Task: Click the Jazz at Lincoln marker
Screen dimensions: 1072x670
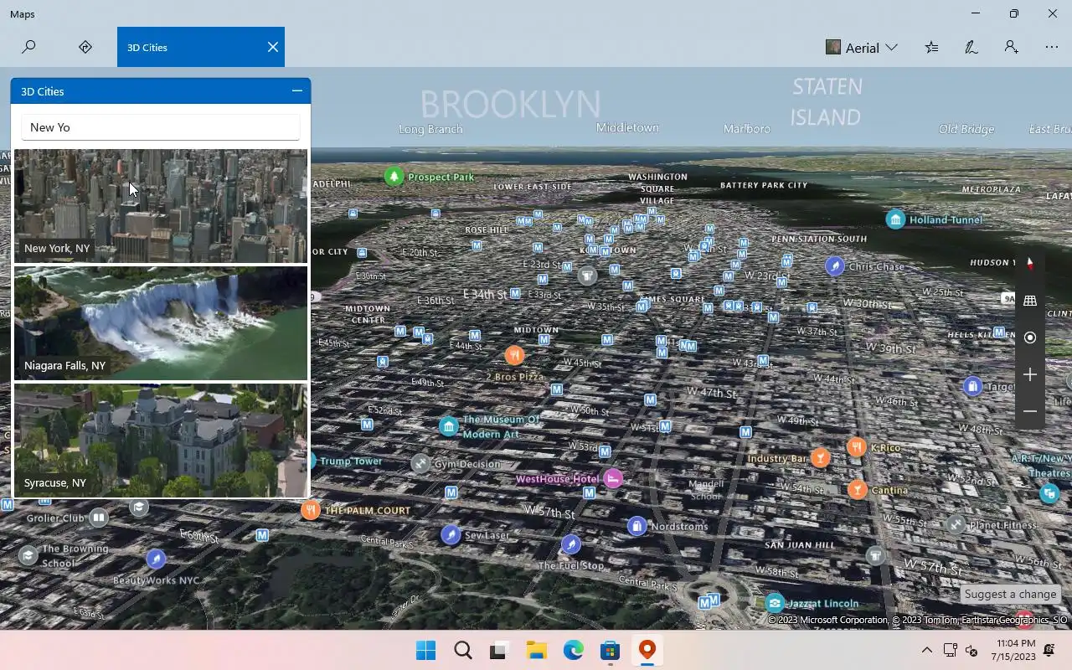Action: (775, 603)
